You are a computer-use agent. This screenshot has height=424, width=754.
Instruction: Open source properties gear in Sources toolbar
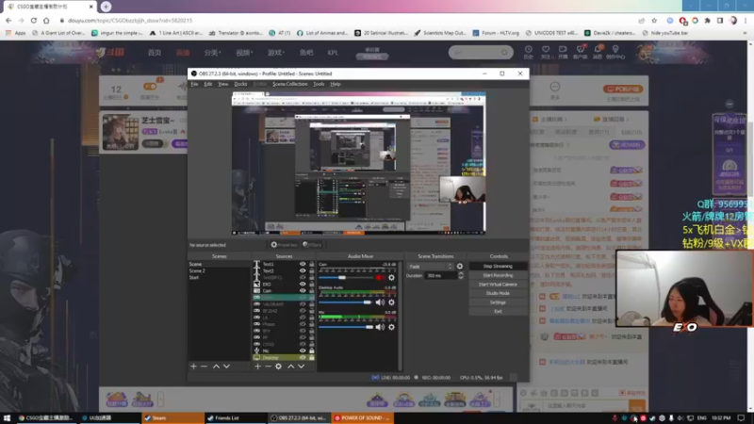[x=278, y=367]
